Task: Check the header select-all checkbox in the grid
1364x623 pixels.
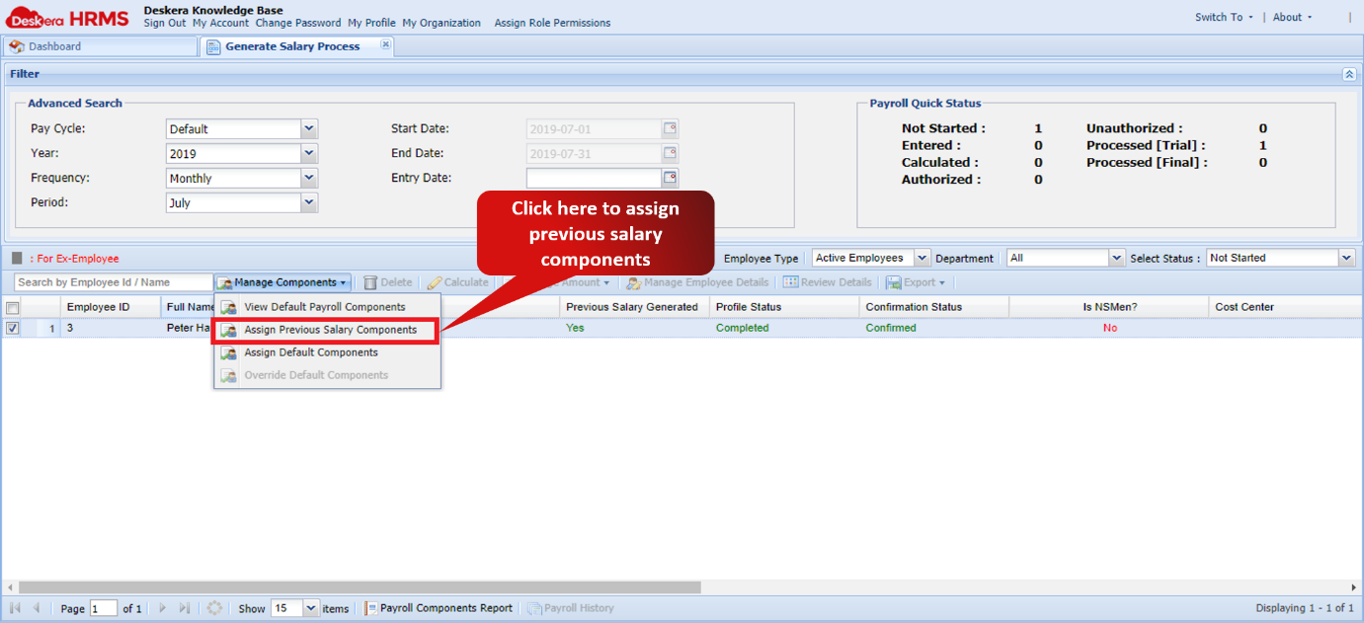Action: (x=14, y=306)
